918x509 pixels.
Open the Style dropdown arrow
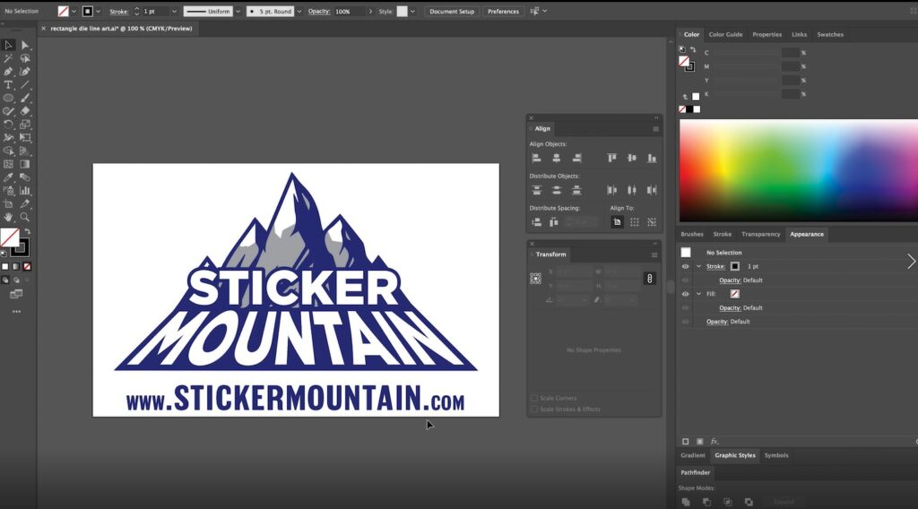(412, 11)
